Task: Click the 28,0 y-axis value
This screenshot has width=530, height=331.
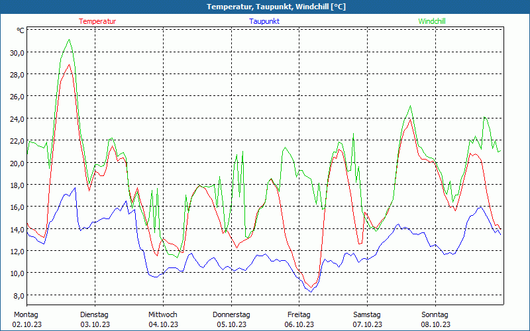Action: (17, 75)
